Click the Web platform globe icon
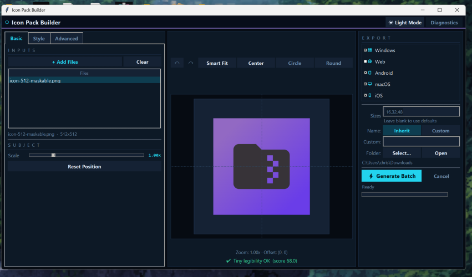472x277 pixels. pyautogui.click(x=369, y=61)
